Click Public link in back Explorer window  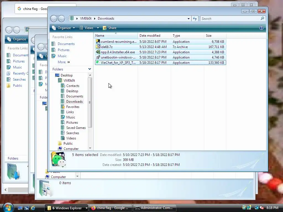(17, 86)
